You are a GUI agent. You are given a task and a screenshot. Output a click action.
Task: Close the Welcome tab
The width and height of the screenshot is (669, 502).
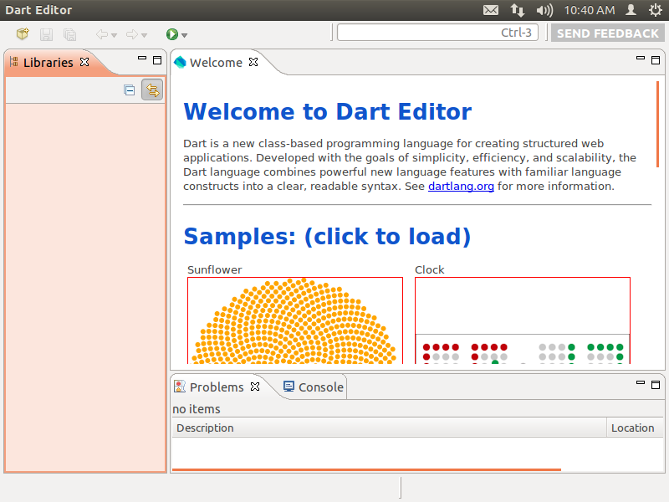(x=253, y=62)
